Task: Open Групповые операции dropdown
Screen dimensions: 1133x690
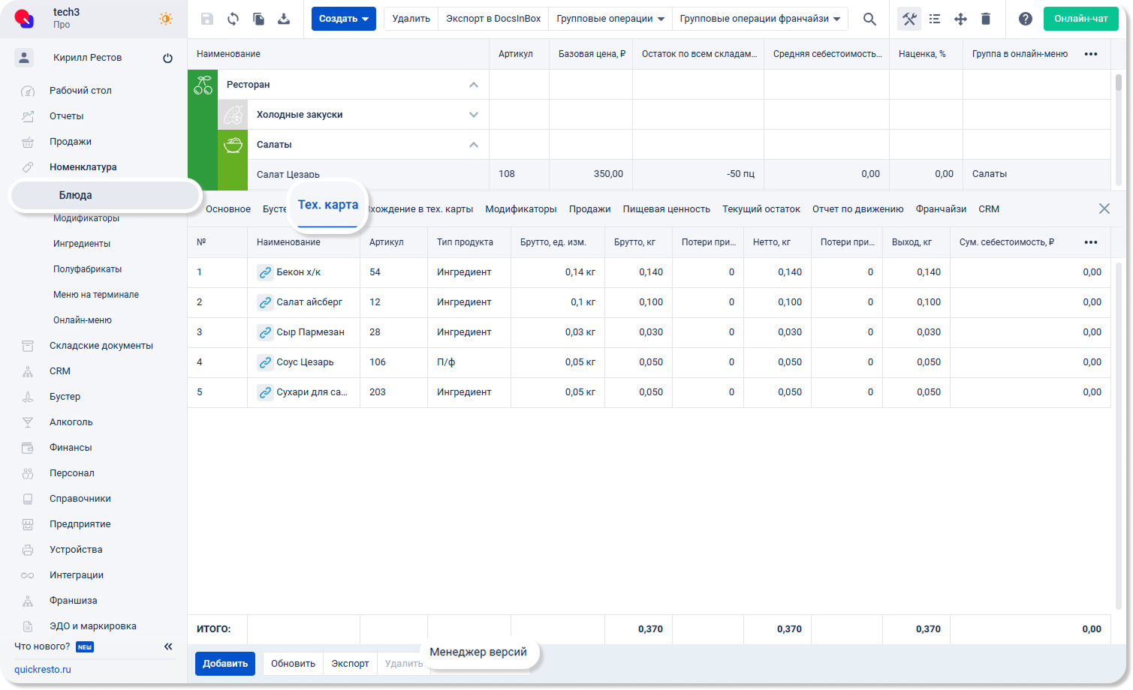Action: [x=610, y=19]
